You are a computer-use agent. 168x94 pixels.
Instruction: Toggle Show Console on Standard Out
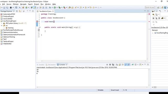126,64
